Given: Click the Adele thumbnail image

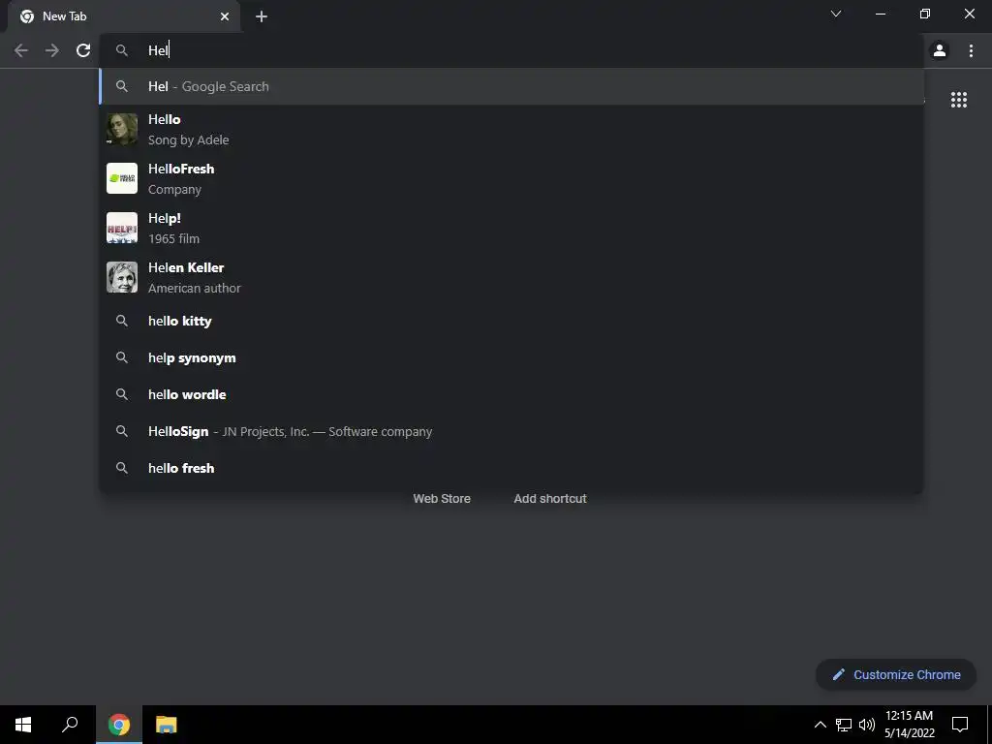Looking at the screenshot, I should coord(121,129).
